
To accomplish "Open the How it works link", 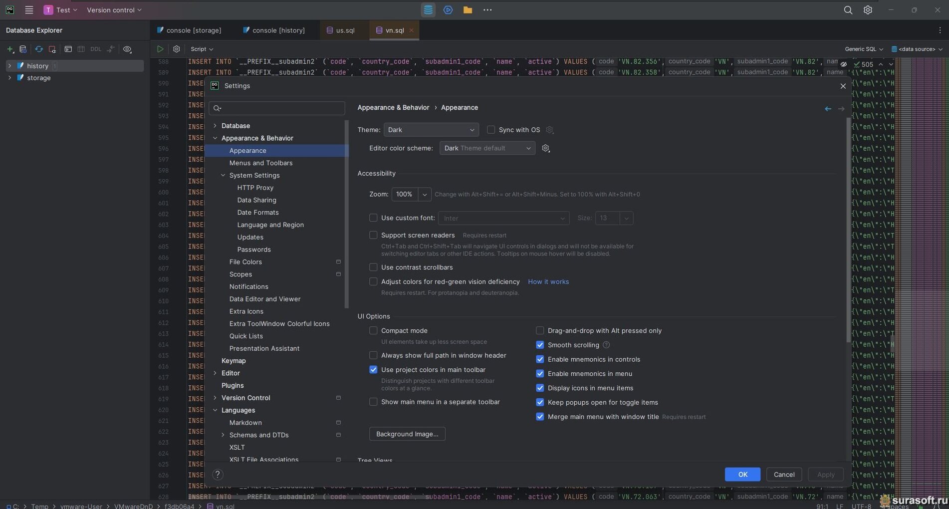I will [x=548, y=282].
